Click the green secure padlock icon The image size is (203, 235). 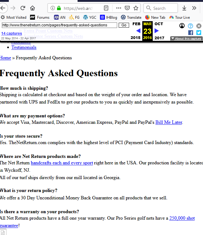click(x=59, y=8)
